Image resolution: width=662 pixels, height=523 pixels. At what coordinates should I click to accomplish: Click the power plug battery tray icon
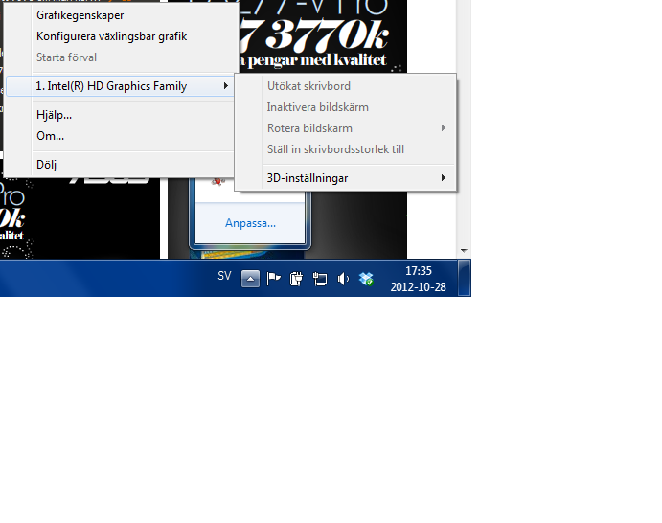click(296, 279)
